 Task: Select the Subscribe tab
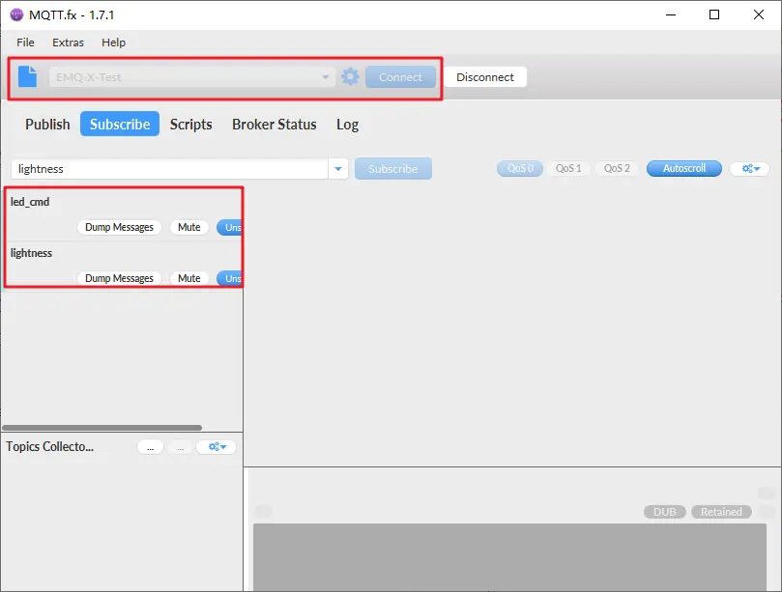[120, 124]
